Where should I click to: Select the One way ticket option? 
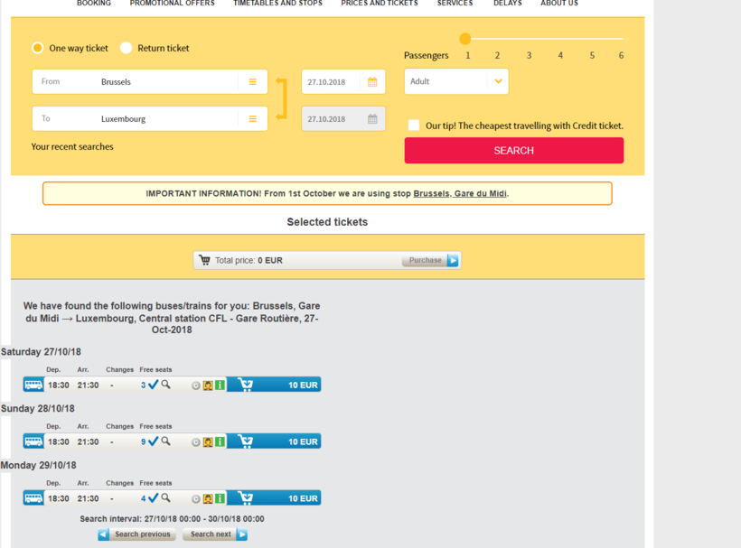[x=38, y=49]
